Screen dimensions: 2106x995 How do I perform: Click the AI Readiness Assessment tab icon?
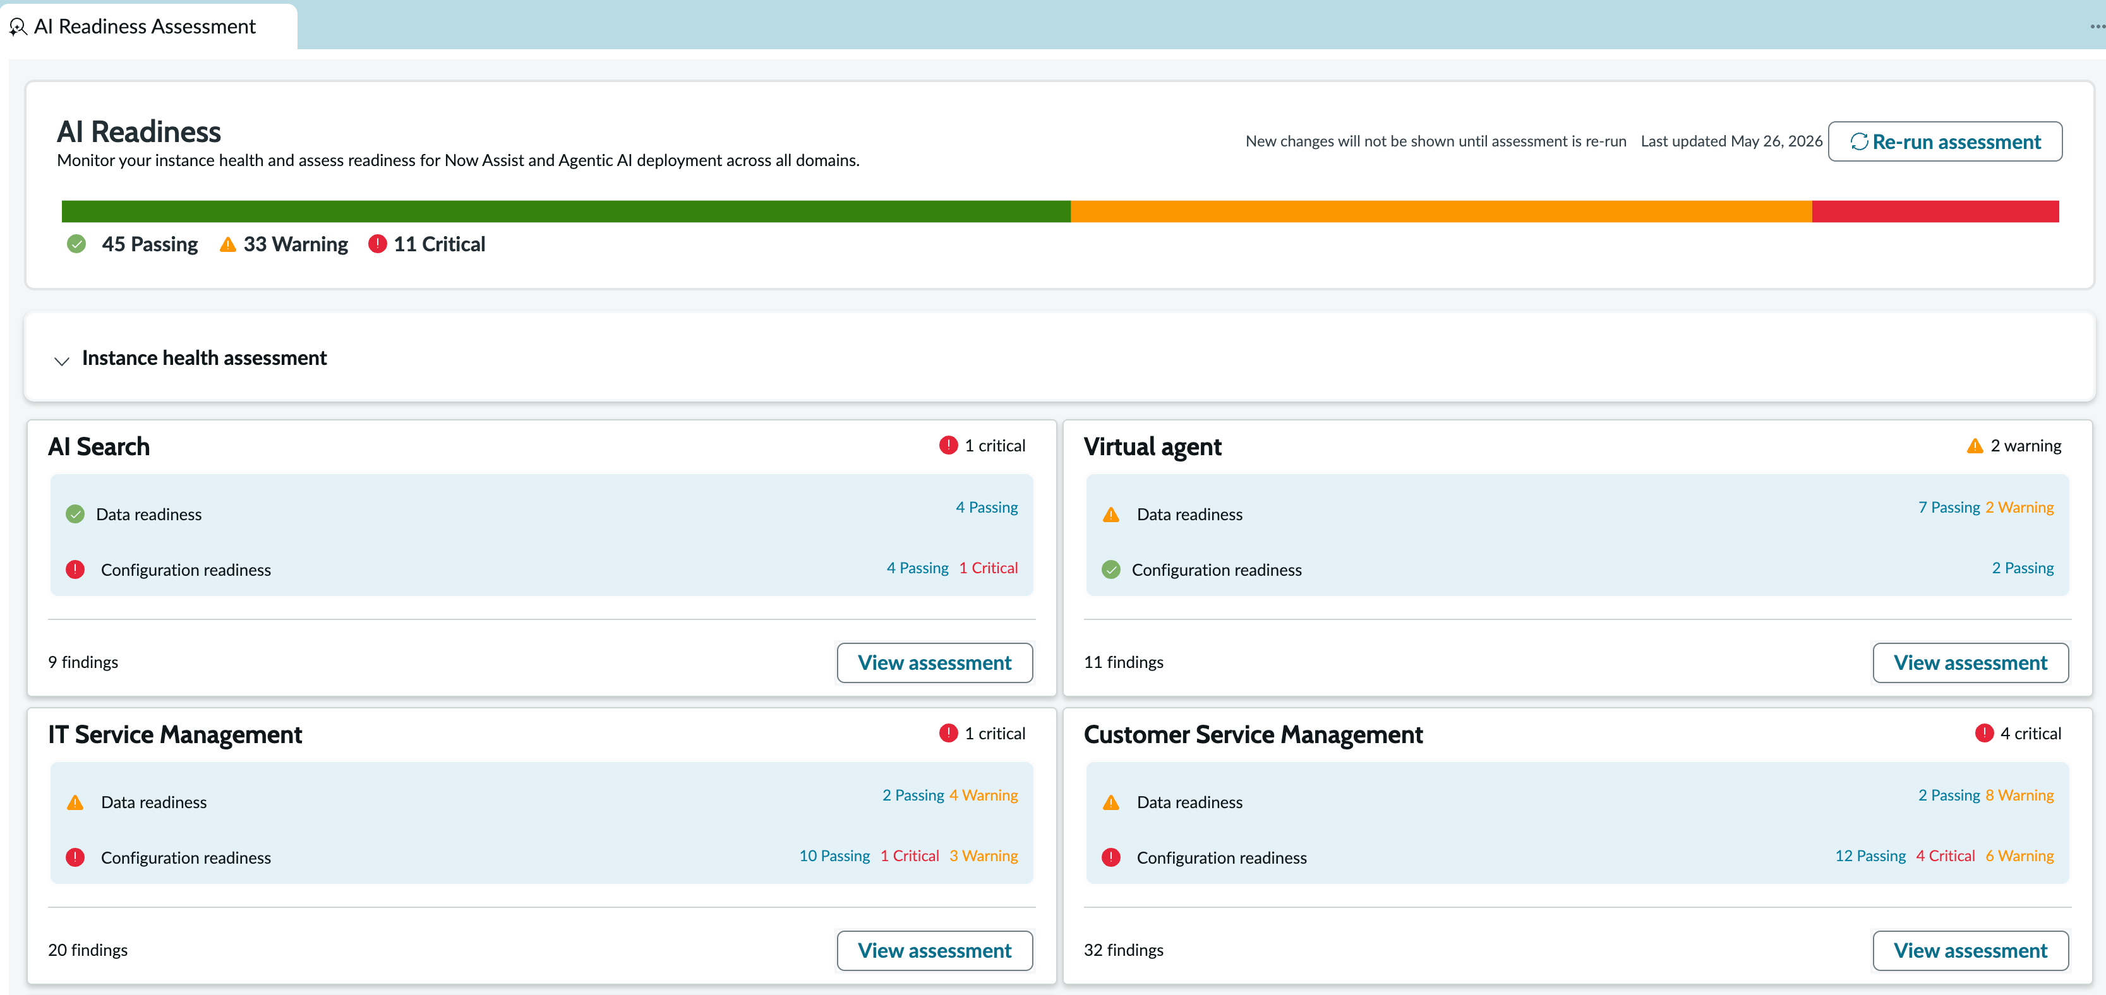tap(18, 27)
